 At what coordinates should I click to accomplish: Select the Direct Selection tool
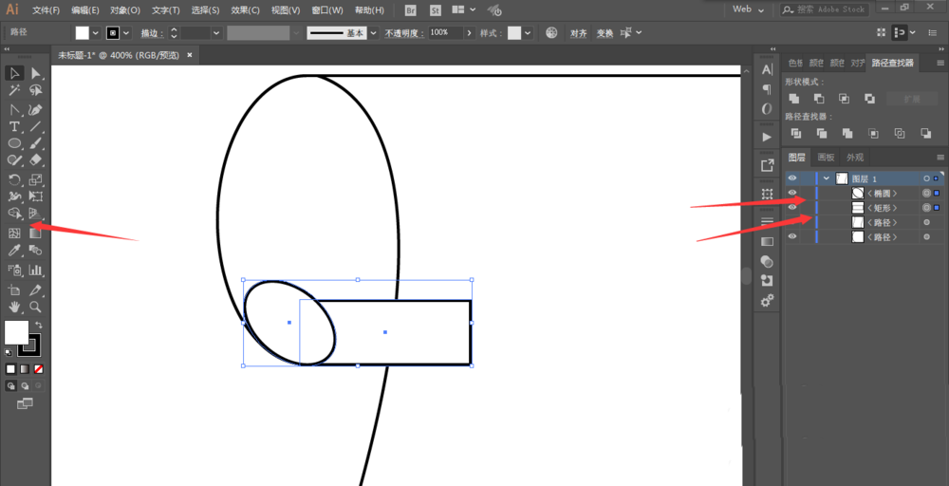click(36, 74)
